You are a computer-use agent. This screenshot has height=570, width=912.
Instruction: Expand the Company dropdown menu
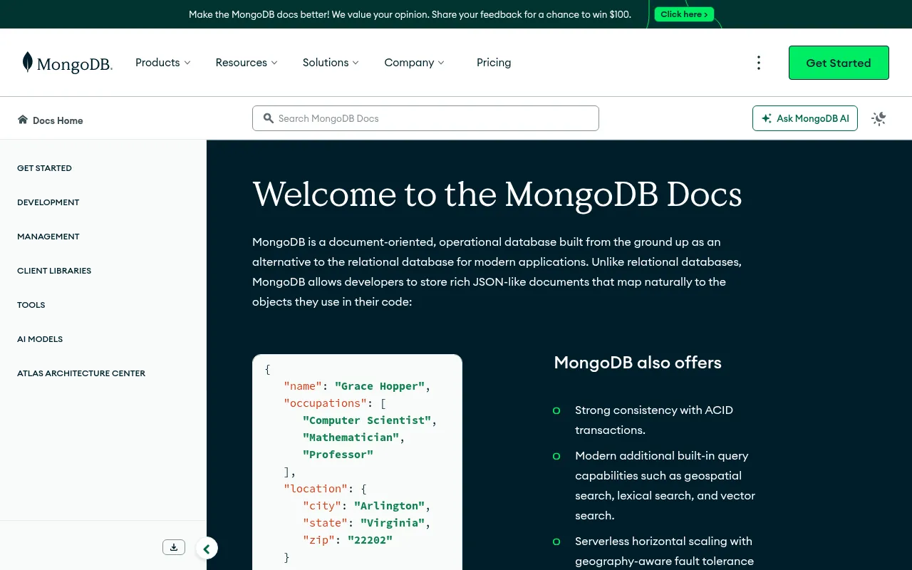coord(414,63)
